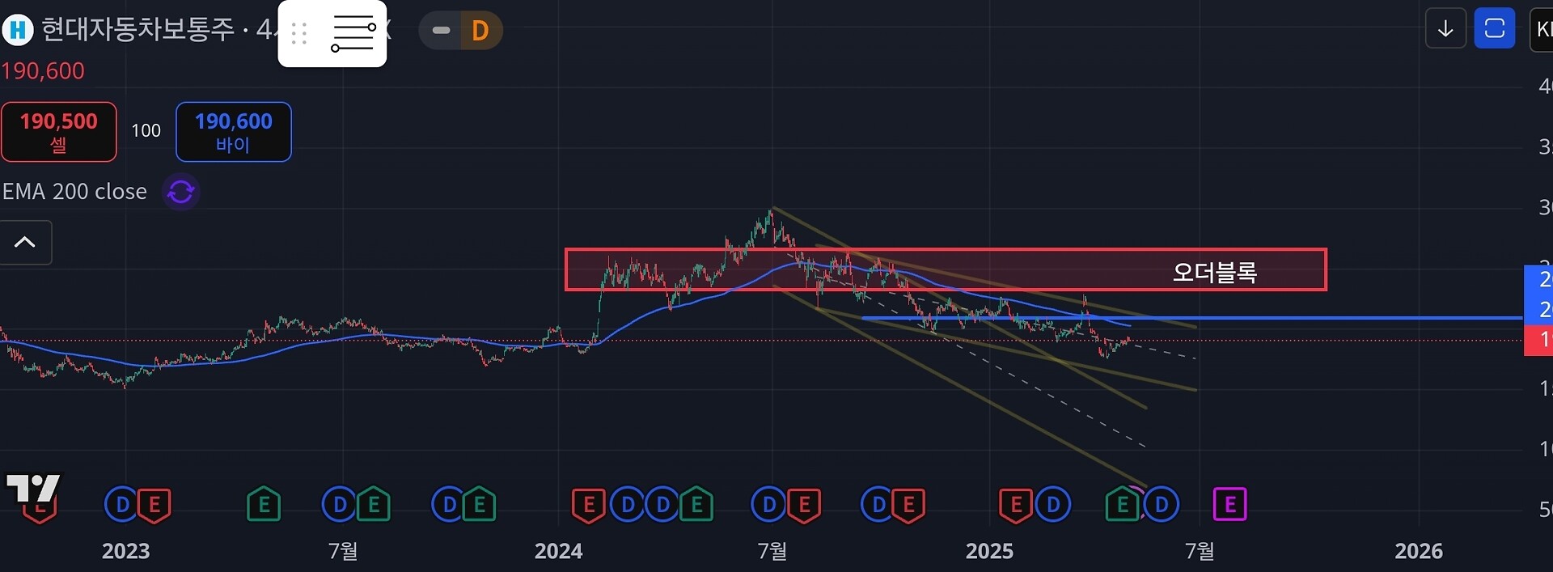
Task: Click the 2024 time axis label
Action: (558, 551)
